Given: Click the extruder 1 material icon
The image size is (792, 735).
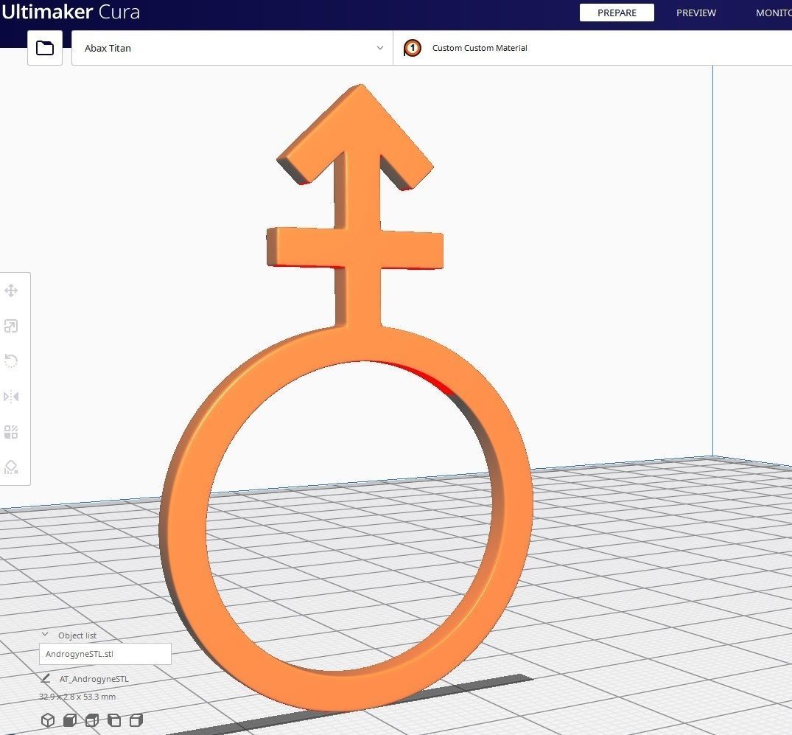Looking at the screenshot, I should click(412, 48).
